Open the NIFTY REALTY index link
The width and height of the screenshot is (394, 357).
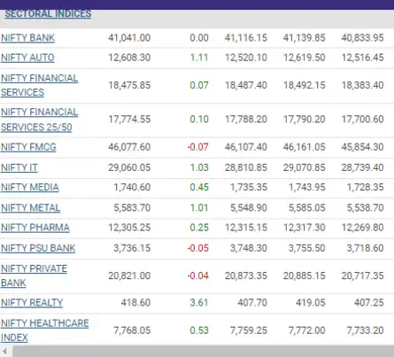click(32, 303)
